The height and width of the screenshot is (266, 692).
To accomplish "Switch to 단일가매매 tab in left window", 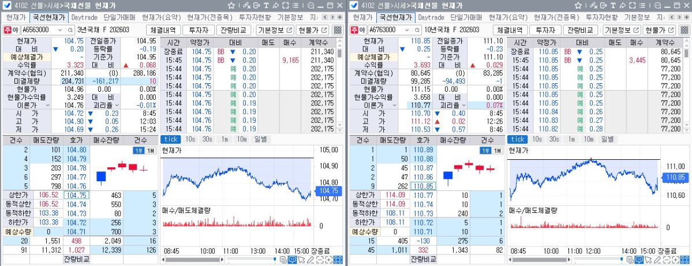I will tap(119, 18).
